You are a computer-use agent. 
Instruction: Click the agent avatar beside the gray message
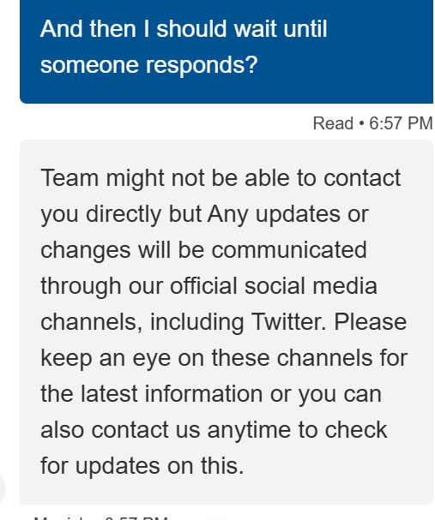2,489
